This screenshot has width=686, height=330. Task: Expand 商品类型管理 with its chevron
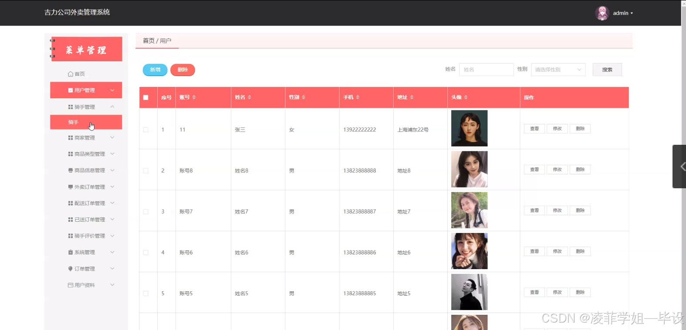pyautogui.click(x=112, y=154)
